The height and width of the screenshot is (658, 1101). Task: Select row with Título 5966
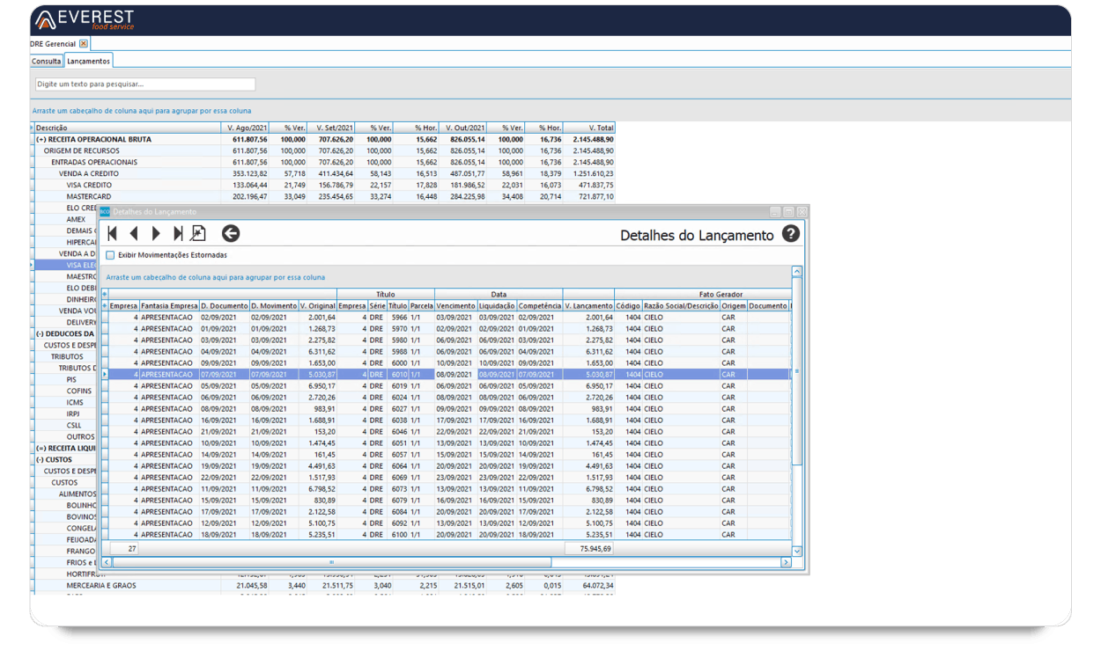point(448,318)
